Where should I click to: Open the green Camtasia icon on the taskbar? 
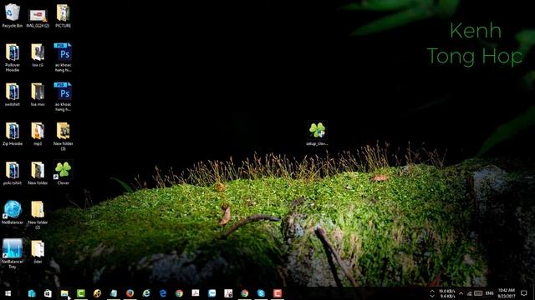coord(80,293)
